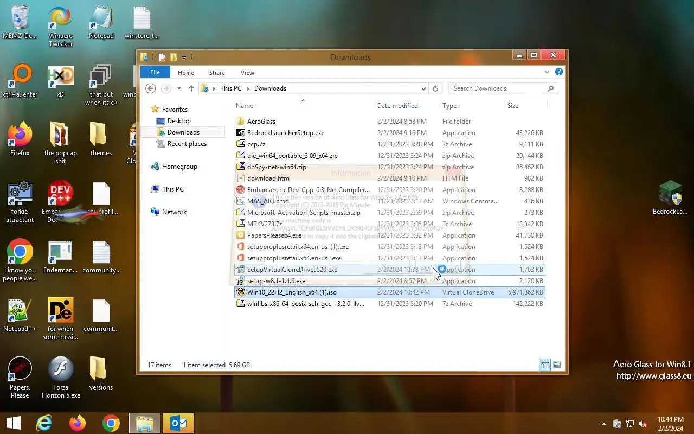Sort by the Size column header
Image resolution: width=694 pixels, height=434 pixels.
pos(513,106)
